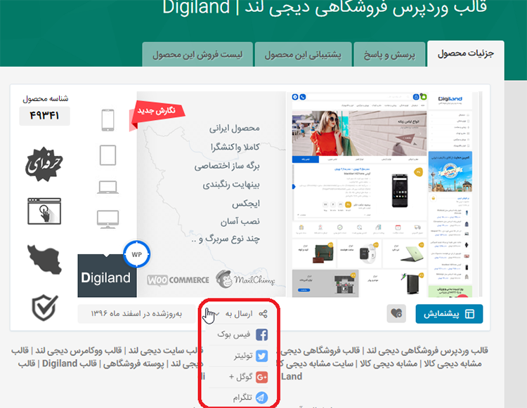This screenshot has width=527, height=408.
Task: Click the mobile phone device icon
Action: (x=108, y=120)
